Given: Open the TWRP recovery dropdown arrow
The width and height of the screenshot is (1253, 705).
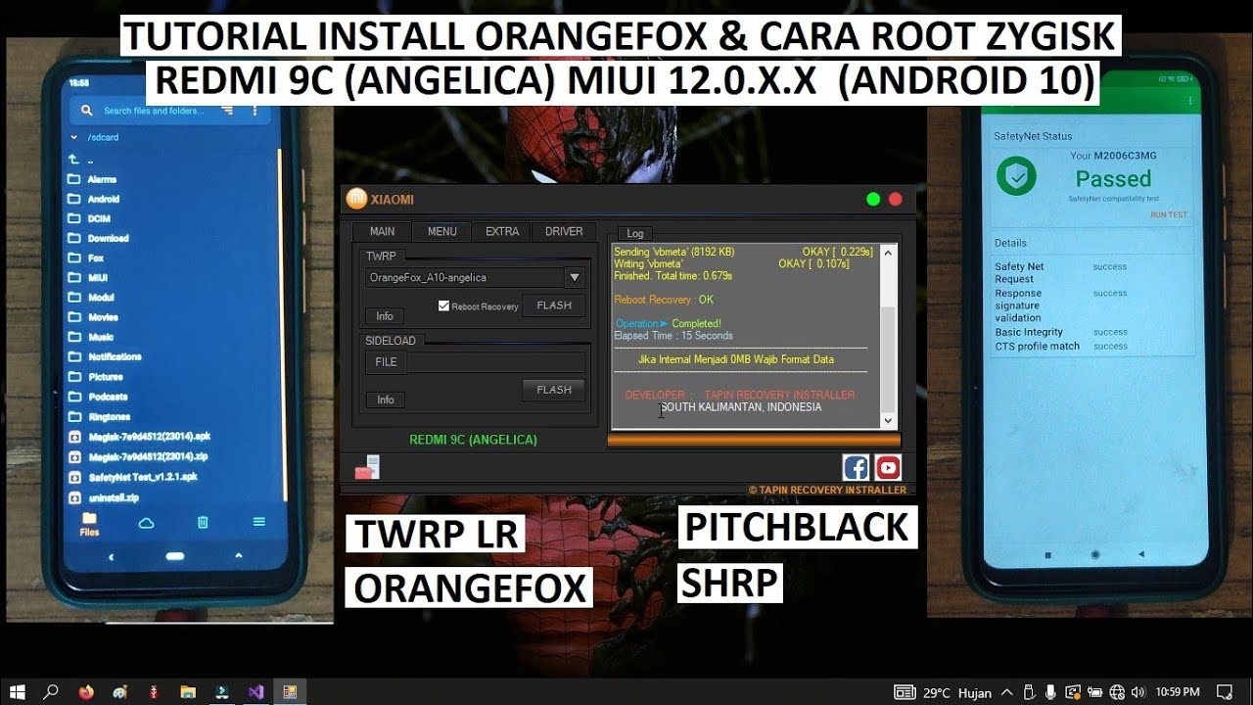Looking at the screenshot, I should click(575, 278).
